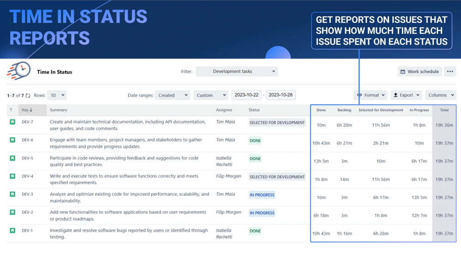Click the Time In Status stopwatch logo
The image size is (461, 259).
pyautogui.click(x=18, y=71)
